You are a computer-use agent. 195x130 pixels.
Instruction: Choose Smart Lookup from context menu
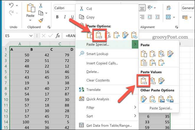(x=97, y=54)
